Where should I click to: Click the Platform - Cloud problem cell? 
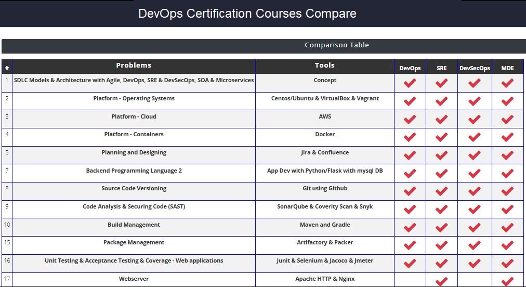[134, 116]
